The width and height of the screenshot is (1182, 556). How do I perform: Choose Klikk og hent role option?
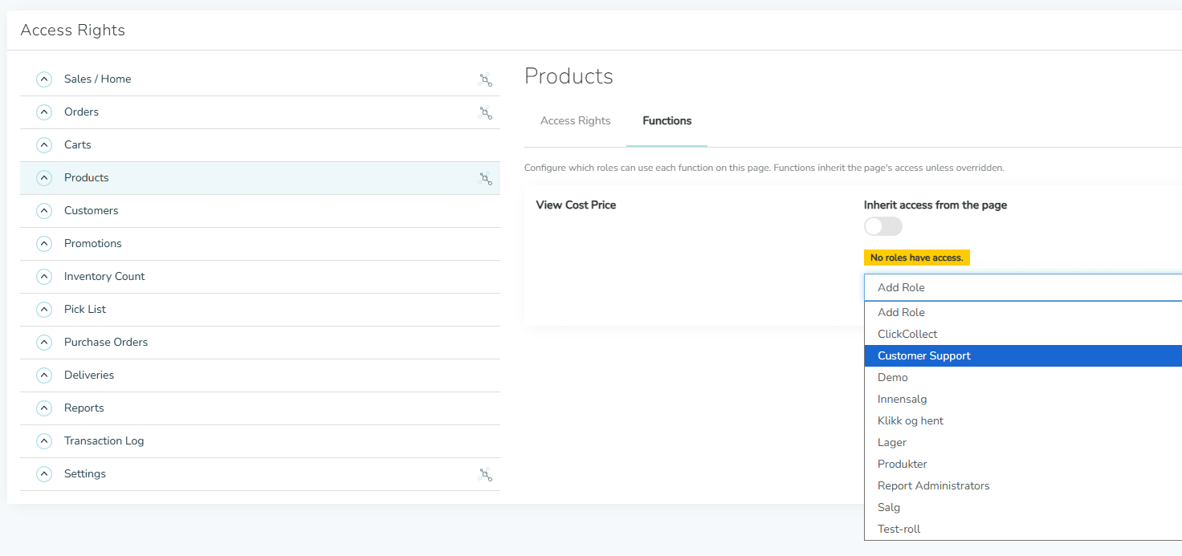[x=1023, y=421]
